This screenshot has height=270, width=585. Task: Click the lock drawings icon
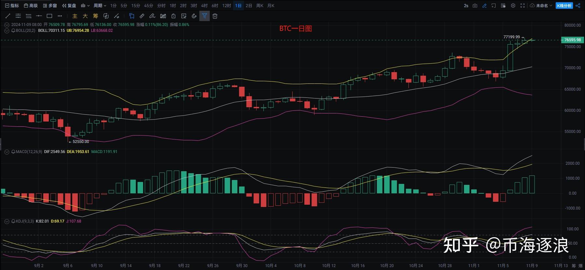(173, 16)
